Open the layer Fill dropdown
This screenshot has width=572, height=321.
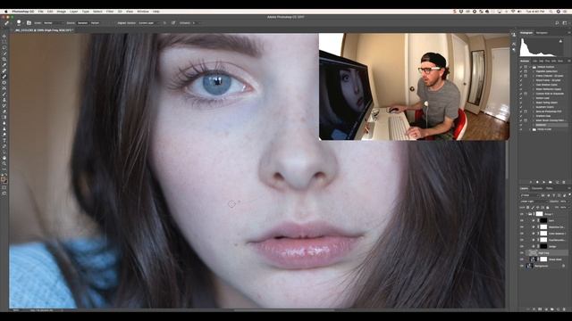[x=568, y=207]
